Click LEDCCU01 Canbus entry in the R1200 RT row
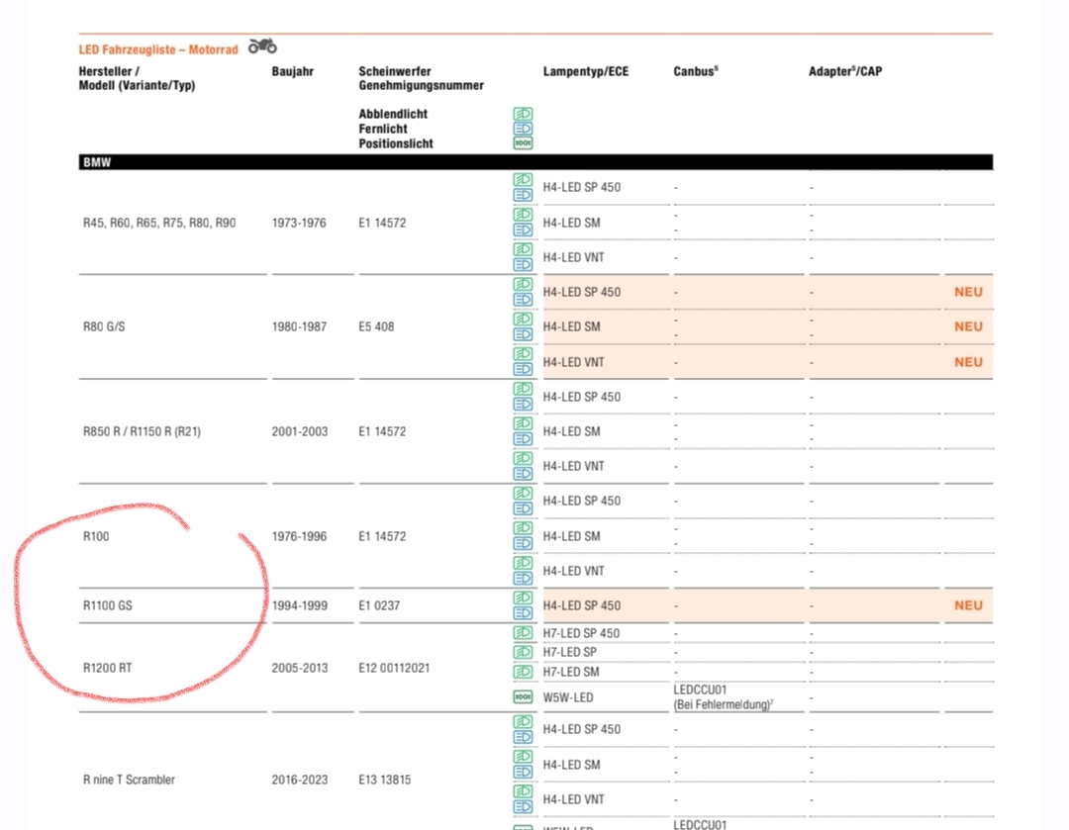This screenshot has height=830, width=1069. [701, 690]
